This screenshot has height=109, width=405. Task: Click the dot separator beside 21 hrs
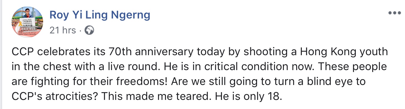(80, 30)
